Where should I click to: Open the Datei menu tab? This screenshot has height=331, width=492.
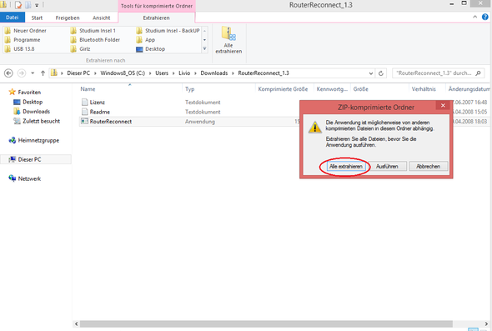[13, 18]
